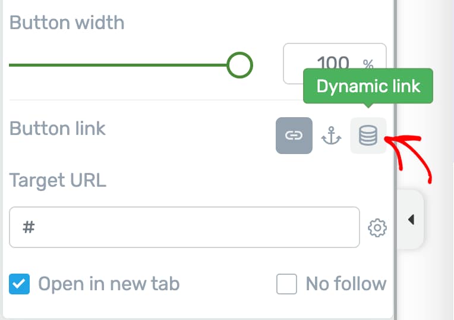This screenshot has height=320, width=454.
Task: Click the Button width label
Action: (67, 23)
